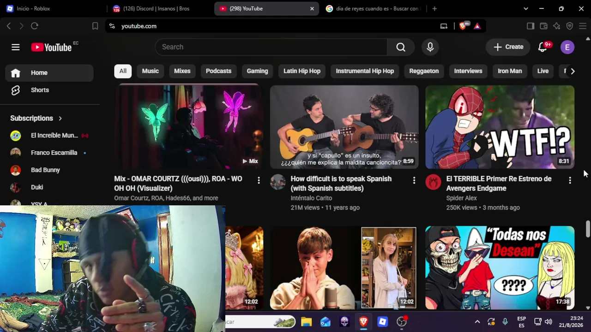The width and height of the screenshot is (591, 332).
Task: Open the Inténtalo Carito channel avatar
Action: (278, 182)
